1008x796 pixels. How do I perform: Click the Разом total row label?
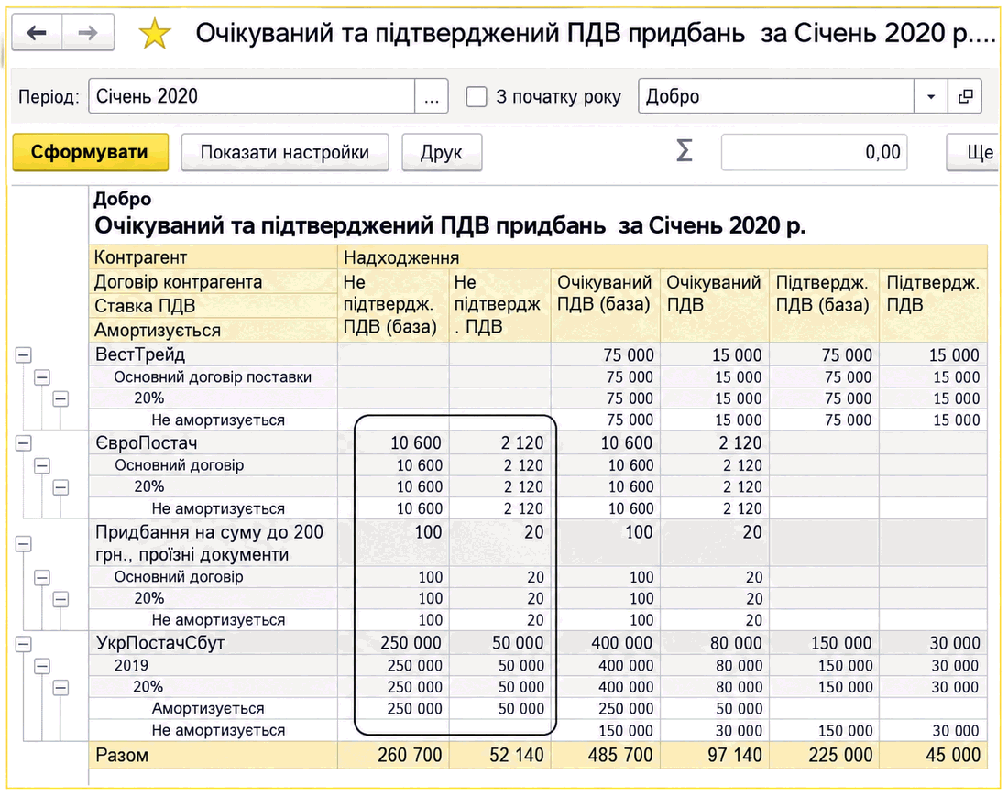(122, 755)
